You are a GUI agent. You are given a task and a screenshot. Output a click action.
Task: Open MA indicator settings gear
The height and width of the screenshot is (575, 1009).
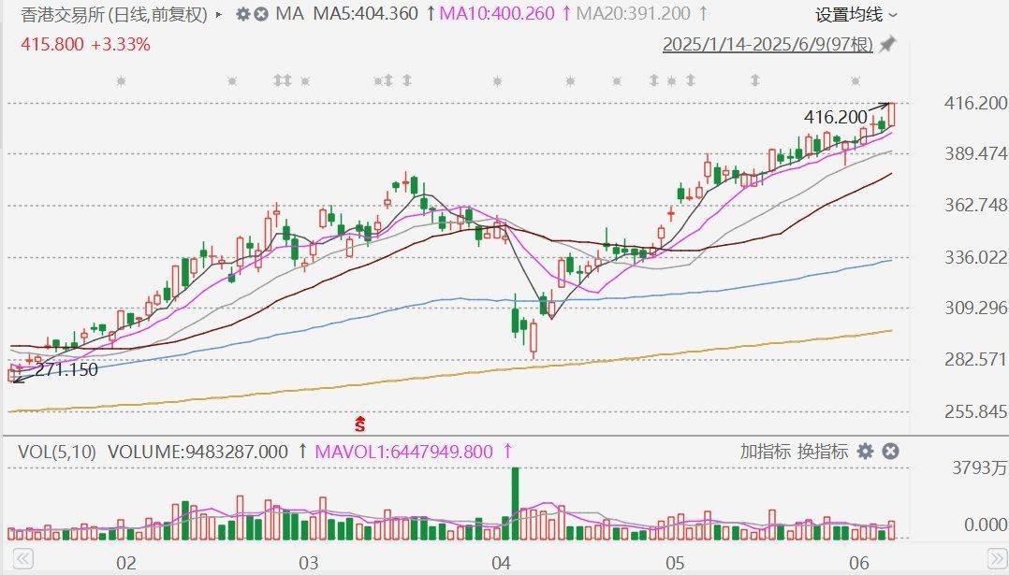coord(243,14)
